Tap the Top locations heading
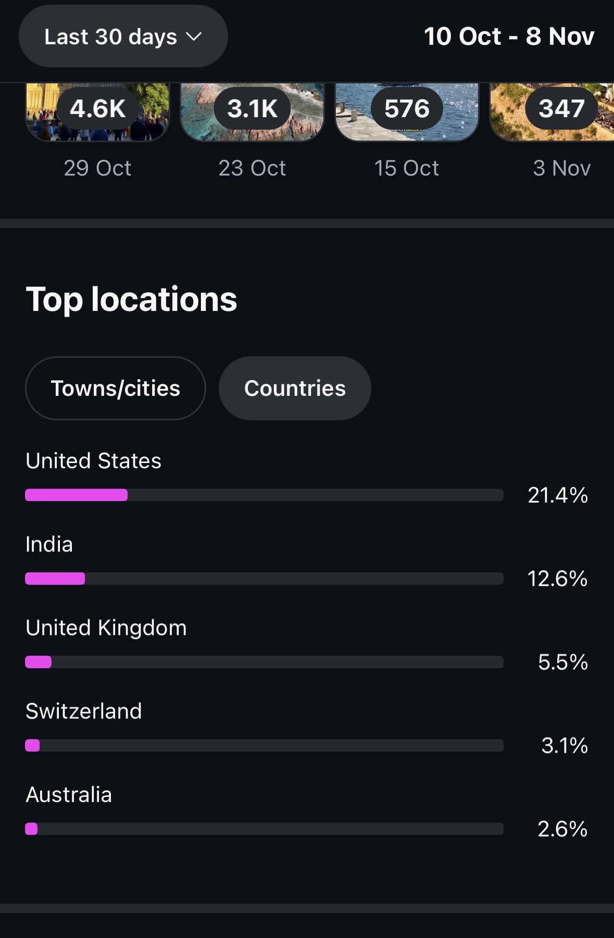This screenshot has height=938, width=614. [131, 299]
